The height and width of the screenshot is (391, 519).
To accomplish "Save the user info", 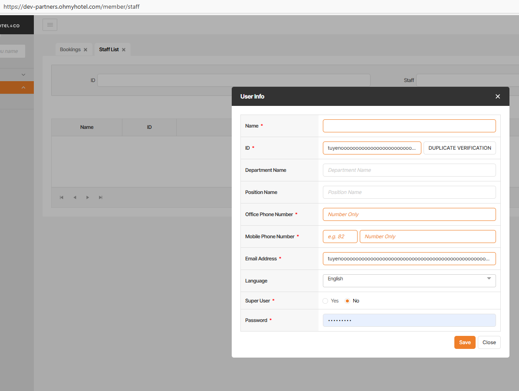I will click(465, 342).
